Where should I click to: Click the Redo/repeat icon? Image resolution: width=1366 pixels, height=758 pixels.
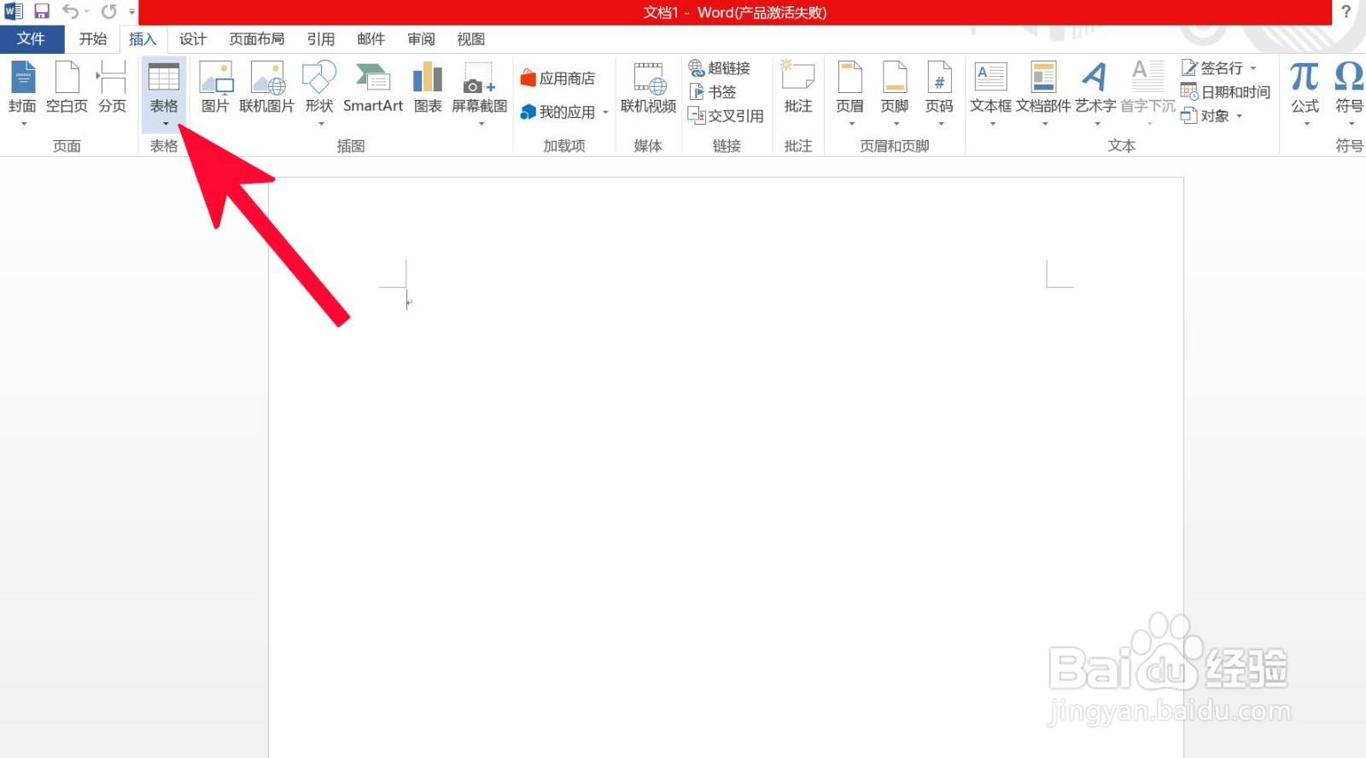(109, 12)
